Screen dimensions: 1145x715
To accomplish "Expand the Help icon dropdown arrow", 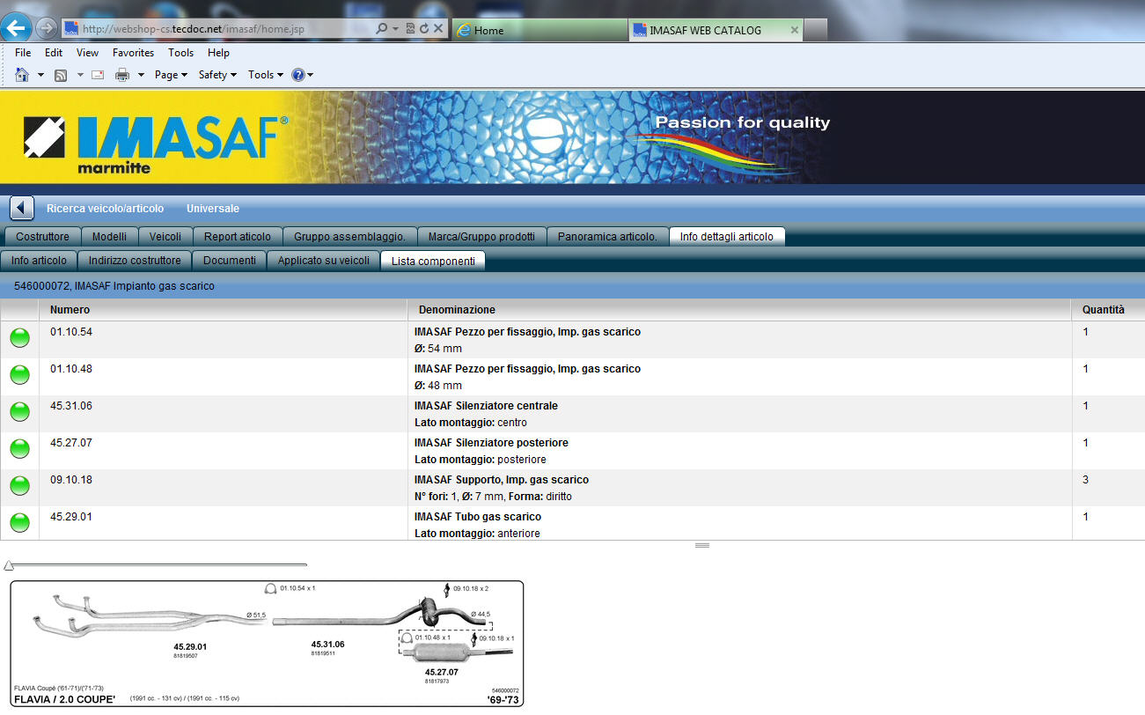I will coord(310,75).
